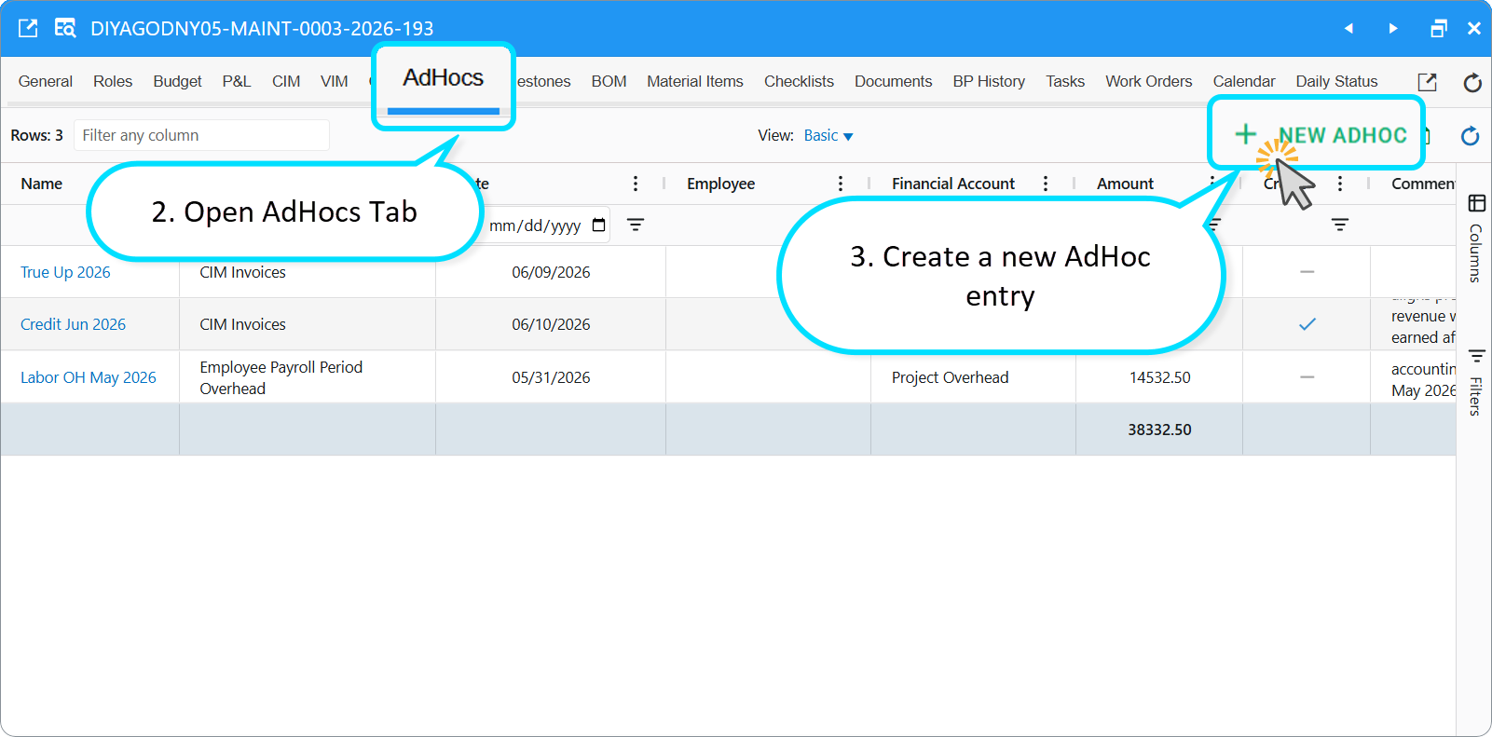Select the Project Overhead cell
The image size is (1492, 737).
click(973, 377)
